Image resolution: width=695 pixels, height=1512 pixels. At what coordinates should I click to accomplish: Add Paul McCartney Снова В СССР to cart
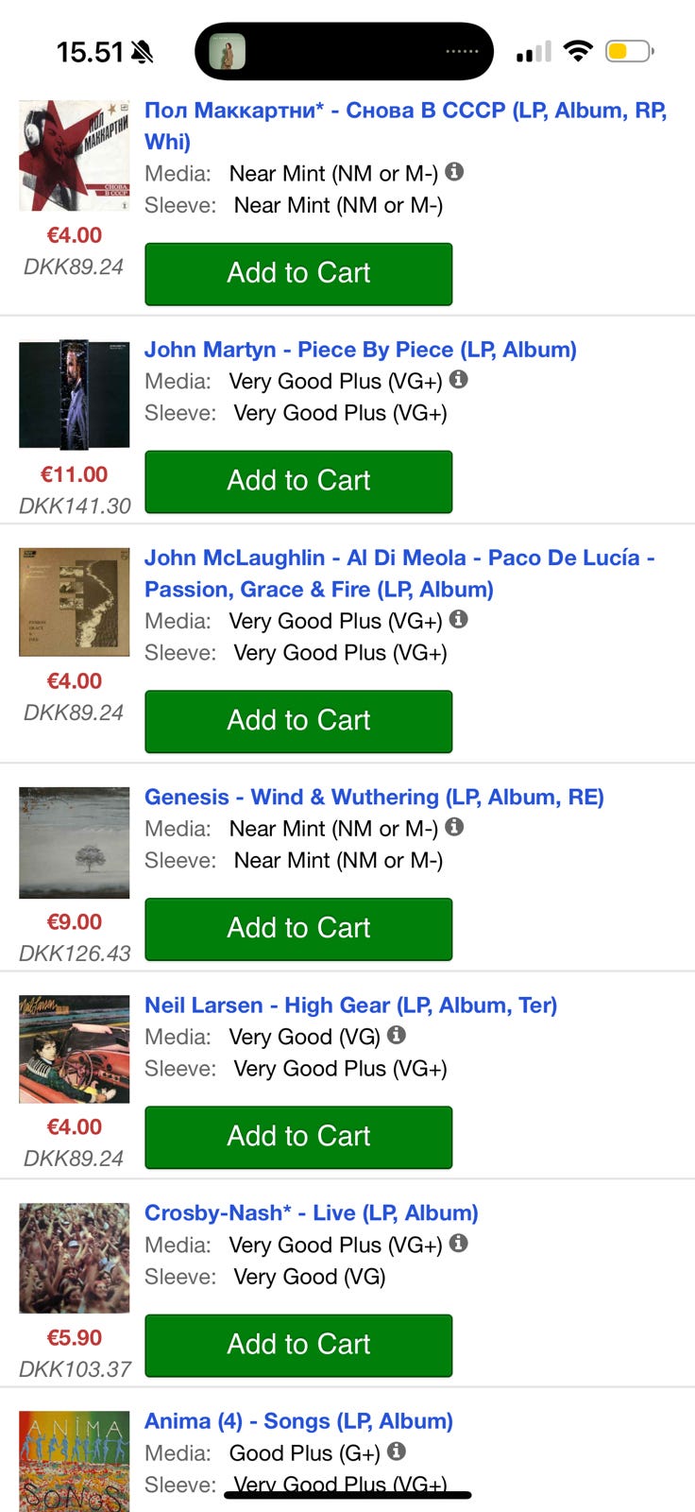[298, 273]
